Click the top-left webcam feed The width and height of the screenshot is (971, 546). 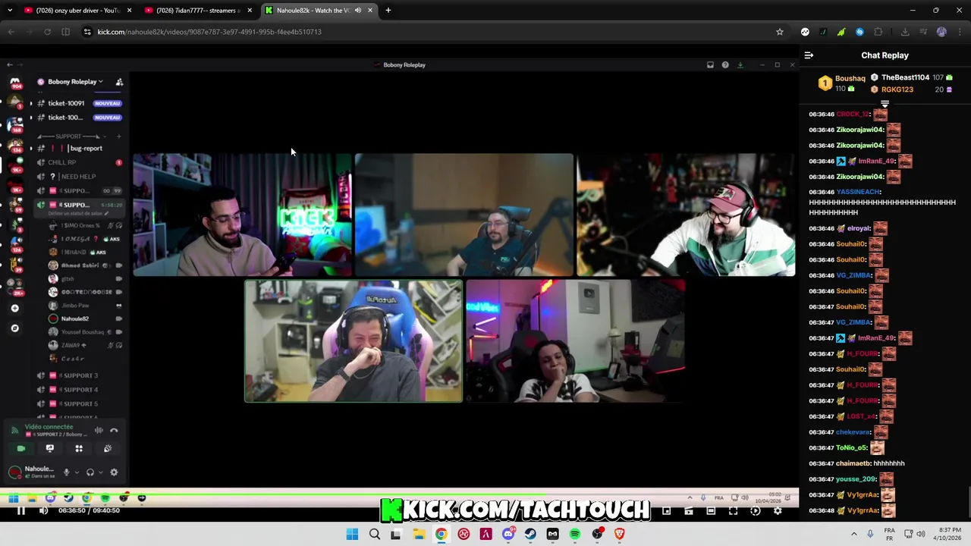click(x=242, y=215)
